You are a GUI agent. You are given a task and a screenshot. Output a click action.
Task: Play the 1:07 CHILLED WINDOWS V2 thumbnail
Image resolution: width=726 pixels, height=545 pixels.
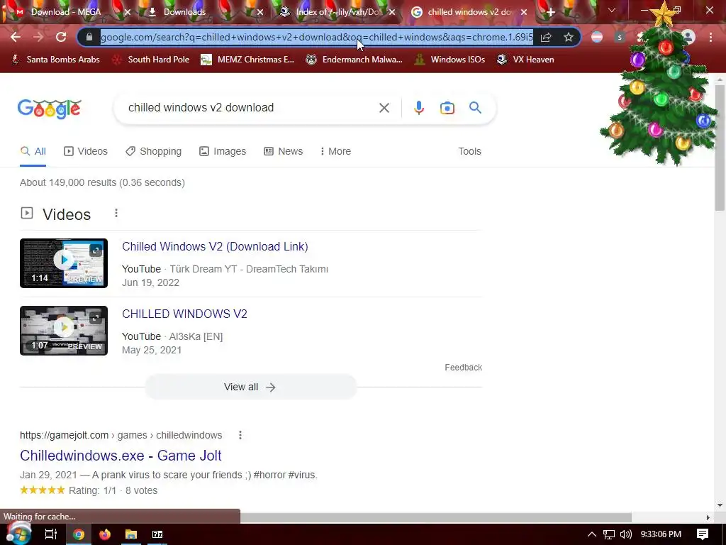64,331
